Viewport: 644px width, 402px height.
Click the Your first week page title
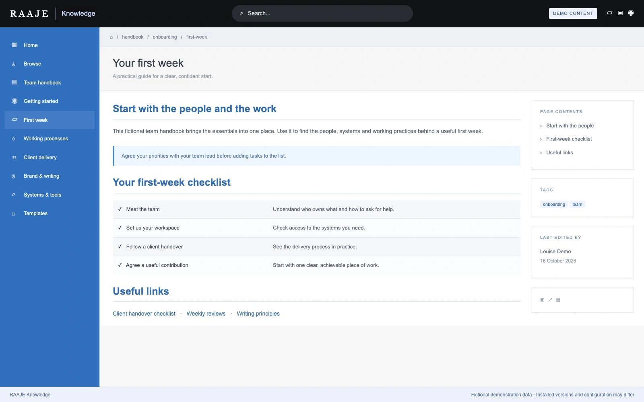tap(148, 63)
